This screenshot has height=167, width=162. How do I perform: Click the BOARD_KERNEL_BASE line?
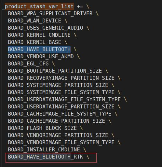click(34, 42)
